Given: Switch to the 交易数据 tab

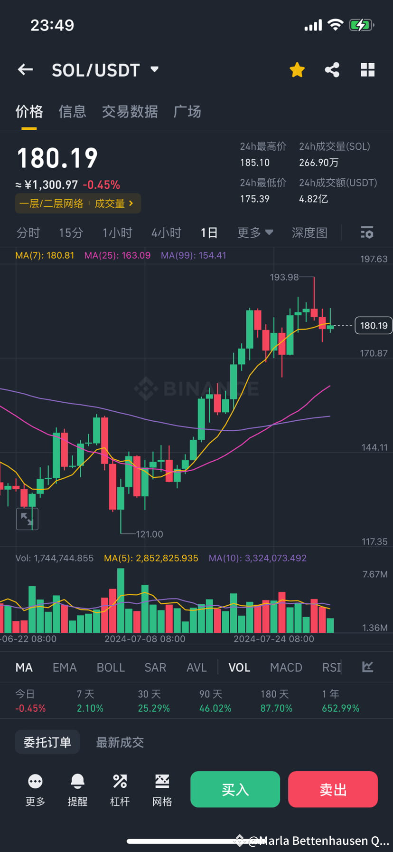Looking at the screenshot, I should pyautogui.click(x=130, y=111).
